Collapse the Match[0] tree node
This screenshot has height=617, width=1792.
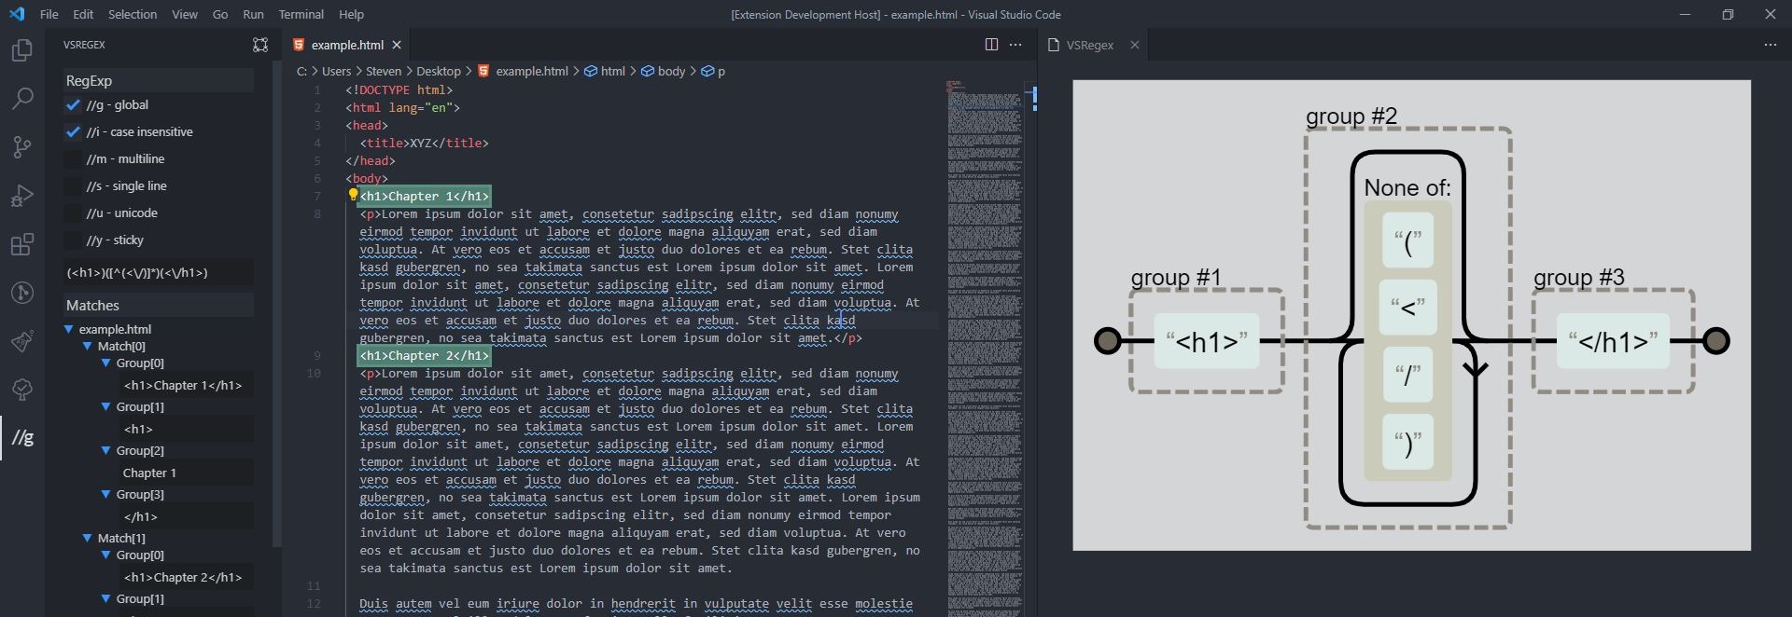(x=88, y=346)
